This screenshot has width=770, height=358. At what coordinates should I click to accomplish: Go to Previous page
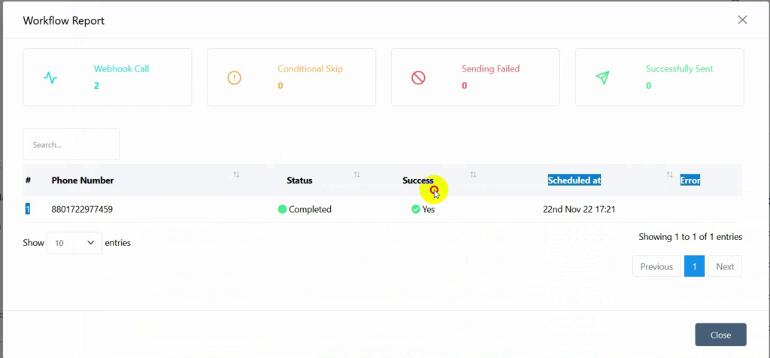pyautogui.click(x=656, y=266)
